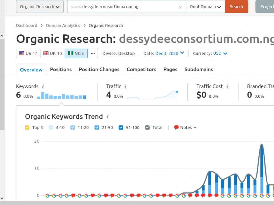Click the Traffic Cost info icon

pos(227,86)
